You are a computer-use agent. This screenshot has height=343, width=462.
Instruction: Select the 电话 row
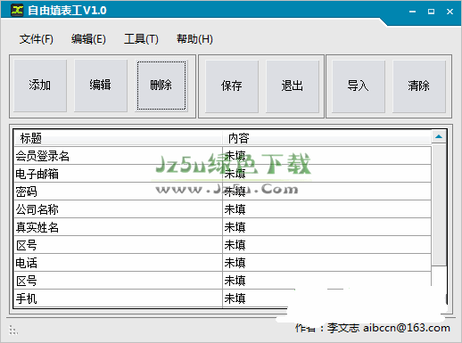222,263
